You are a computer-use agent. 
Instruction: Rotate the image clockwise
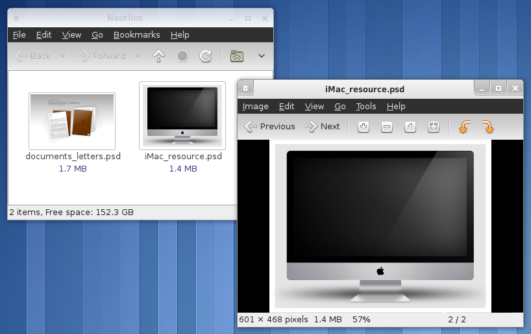coord(488,127)
